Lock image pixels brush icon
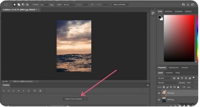Screen dimensions: 200x107 167,87
